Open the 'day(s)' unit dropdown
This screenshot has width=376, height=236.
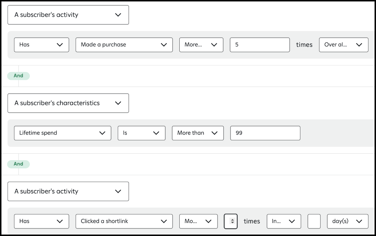pos(348,221)
